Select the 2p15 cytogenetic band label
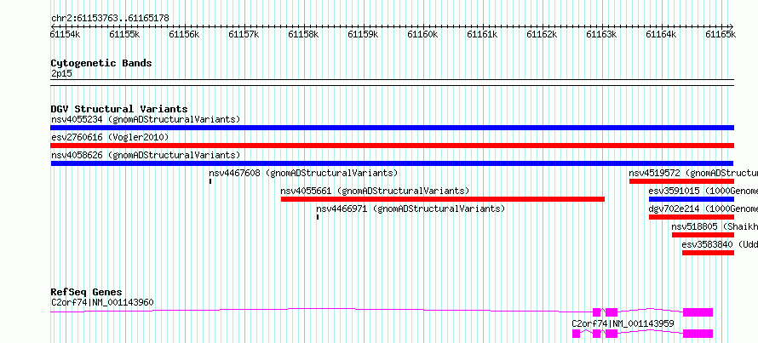The image size is (758, 343). pos(61,74)
